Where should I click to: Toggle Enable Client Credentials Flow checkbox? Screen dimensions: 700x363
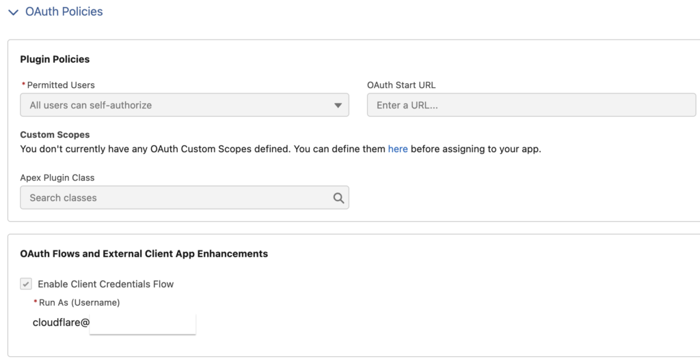pyautogui.click(x=26, y=284)
